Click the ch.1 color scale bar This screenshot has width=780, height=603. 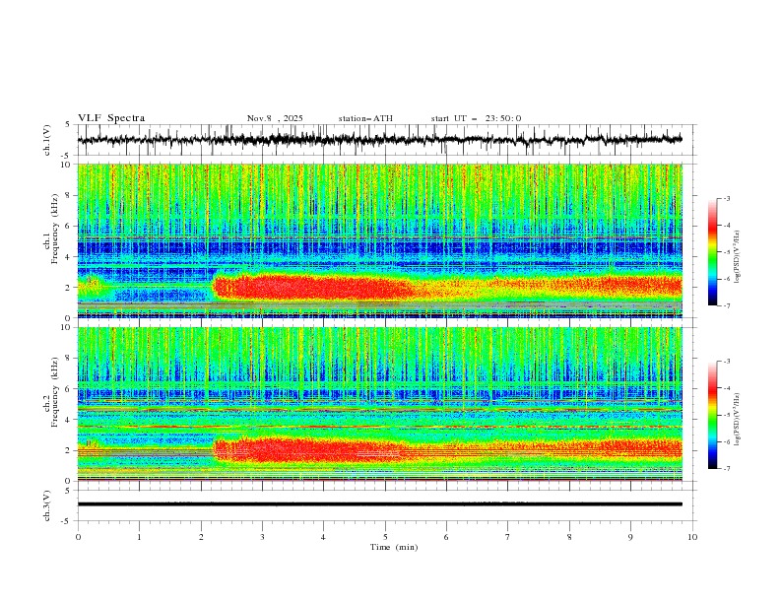(x=712, y=252)
